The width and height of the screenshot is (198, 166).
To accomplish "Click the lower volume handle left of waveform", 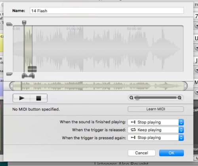I will click(10, 74).
